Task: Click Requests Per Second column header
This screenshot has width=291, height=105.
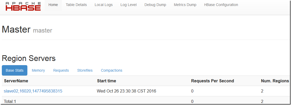Action: pyautogui.click(x=213, y=81)
